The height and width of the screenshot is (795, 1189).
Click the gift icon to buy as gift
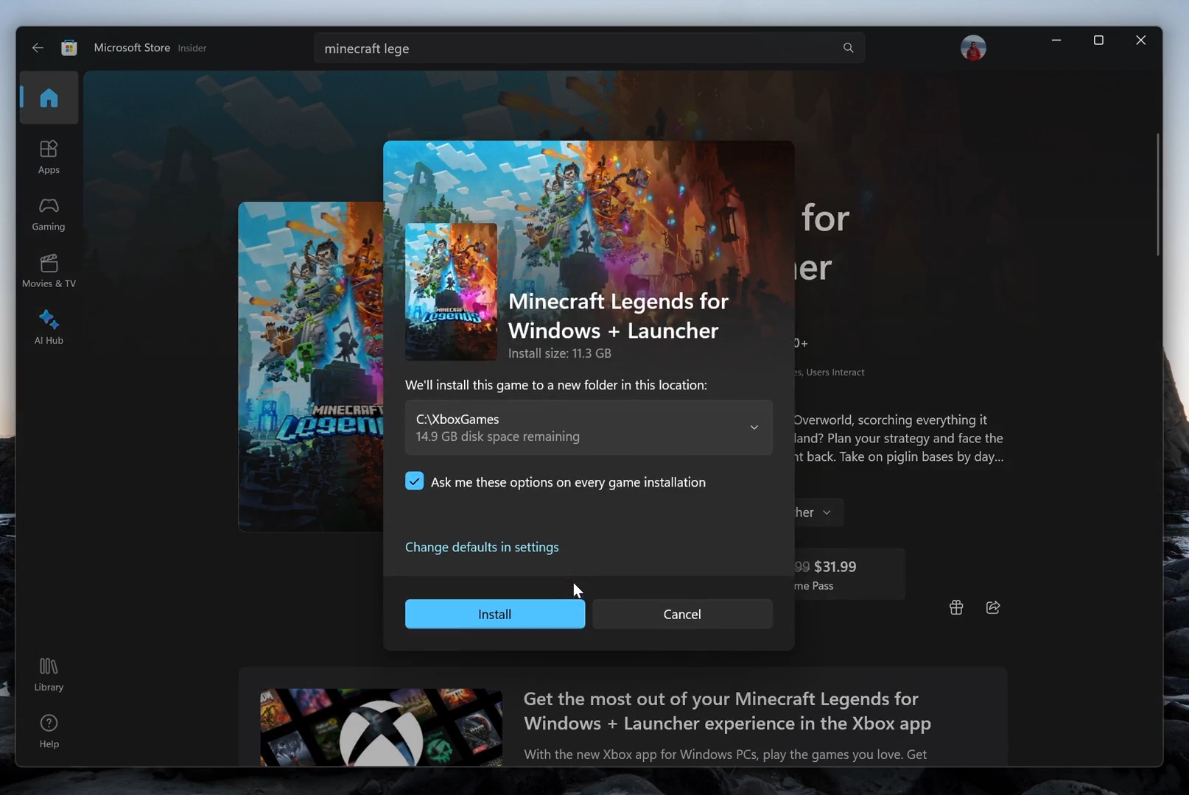[956, 607]
